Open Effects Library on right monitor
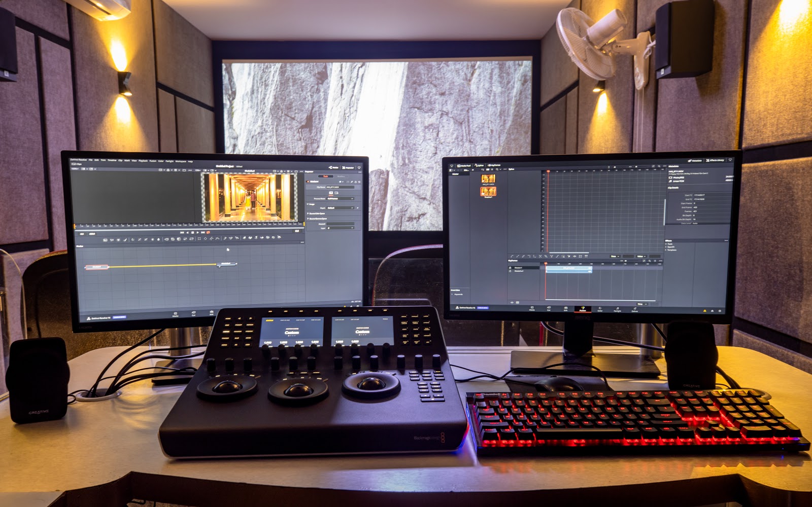 [715, 160]
